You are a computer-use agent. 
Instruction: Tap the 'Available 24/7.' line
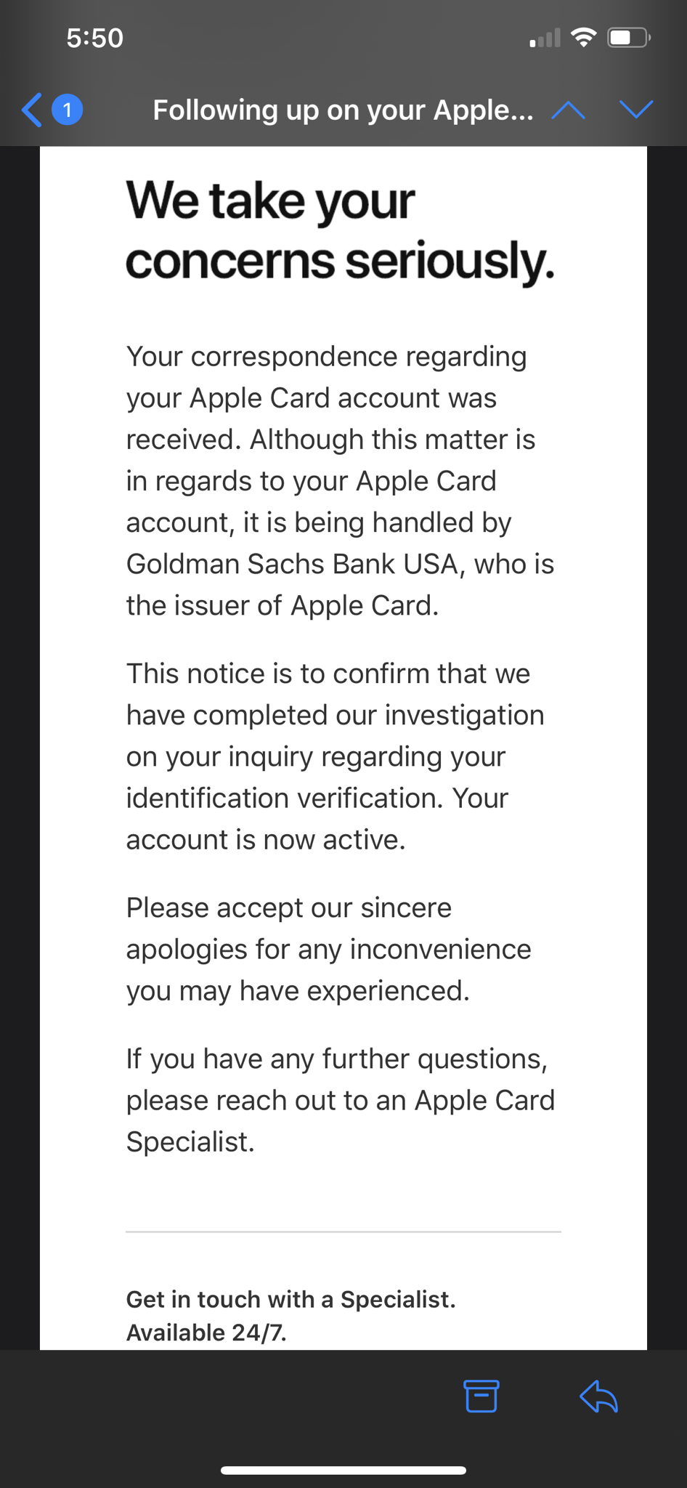pyautogui.click(x=206, y=1333)
